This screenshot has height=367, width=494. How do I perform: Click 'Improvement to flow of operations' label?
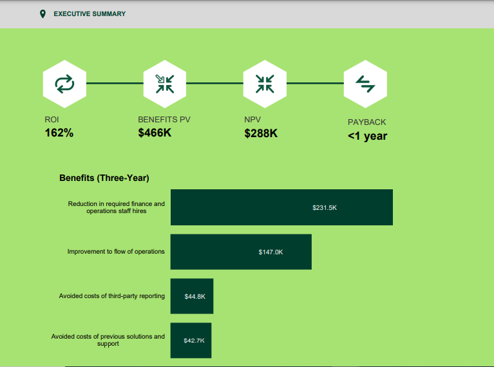[x=116, y=252]
